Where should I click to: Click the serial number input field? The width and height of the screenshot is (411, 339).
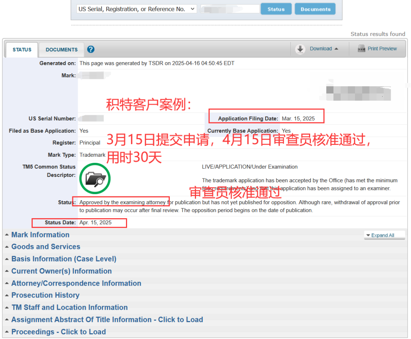[x=230, y=9]
